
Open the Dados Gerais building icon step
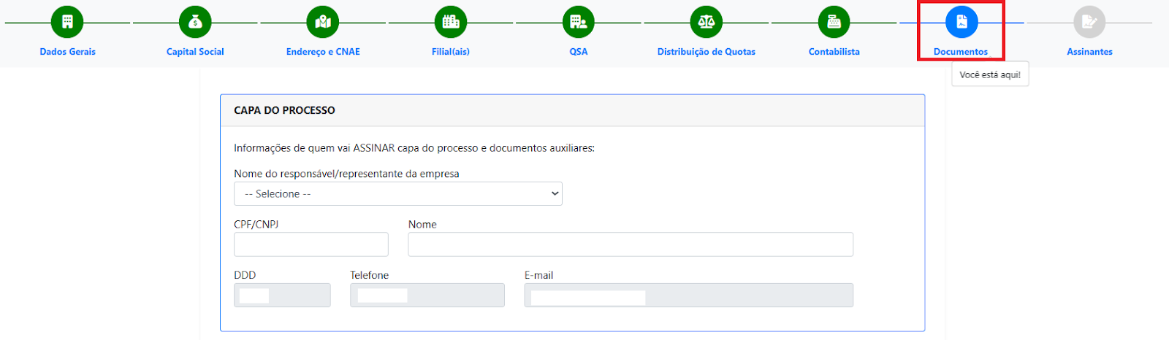pos(67,22)
